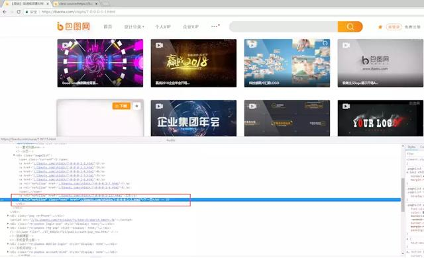Click the orange-outlined login button in the header
Image resolution: width=424 pixels, height=258 pixels.
[394, 27]
